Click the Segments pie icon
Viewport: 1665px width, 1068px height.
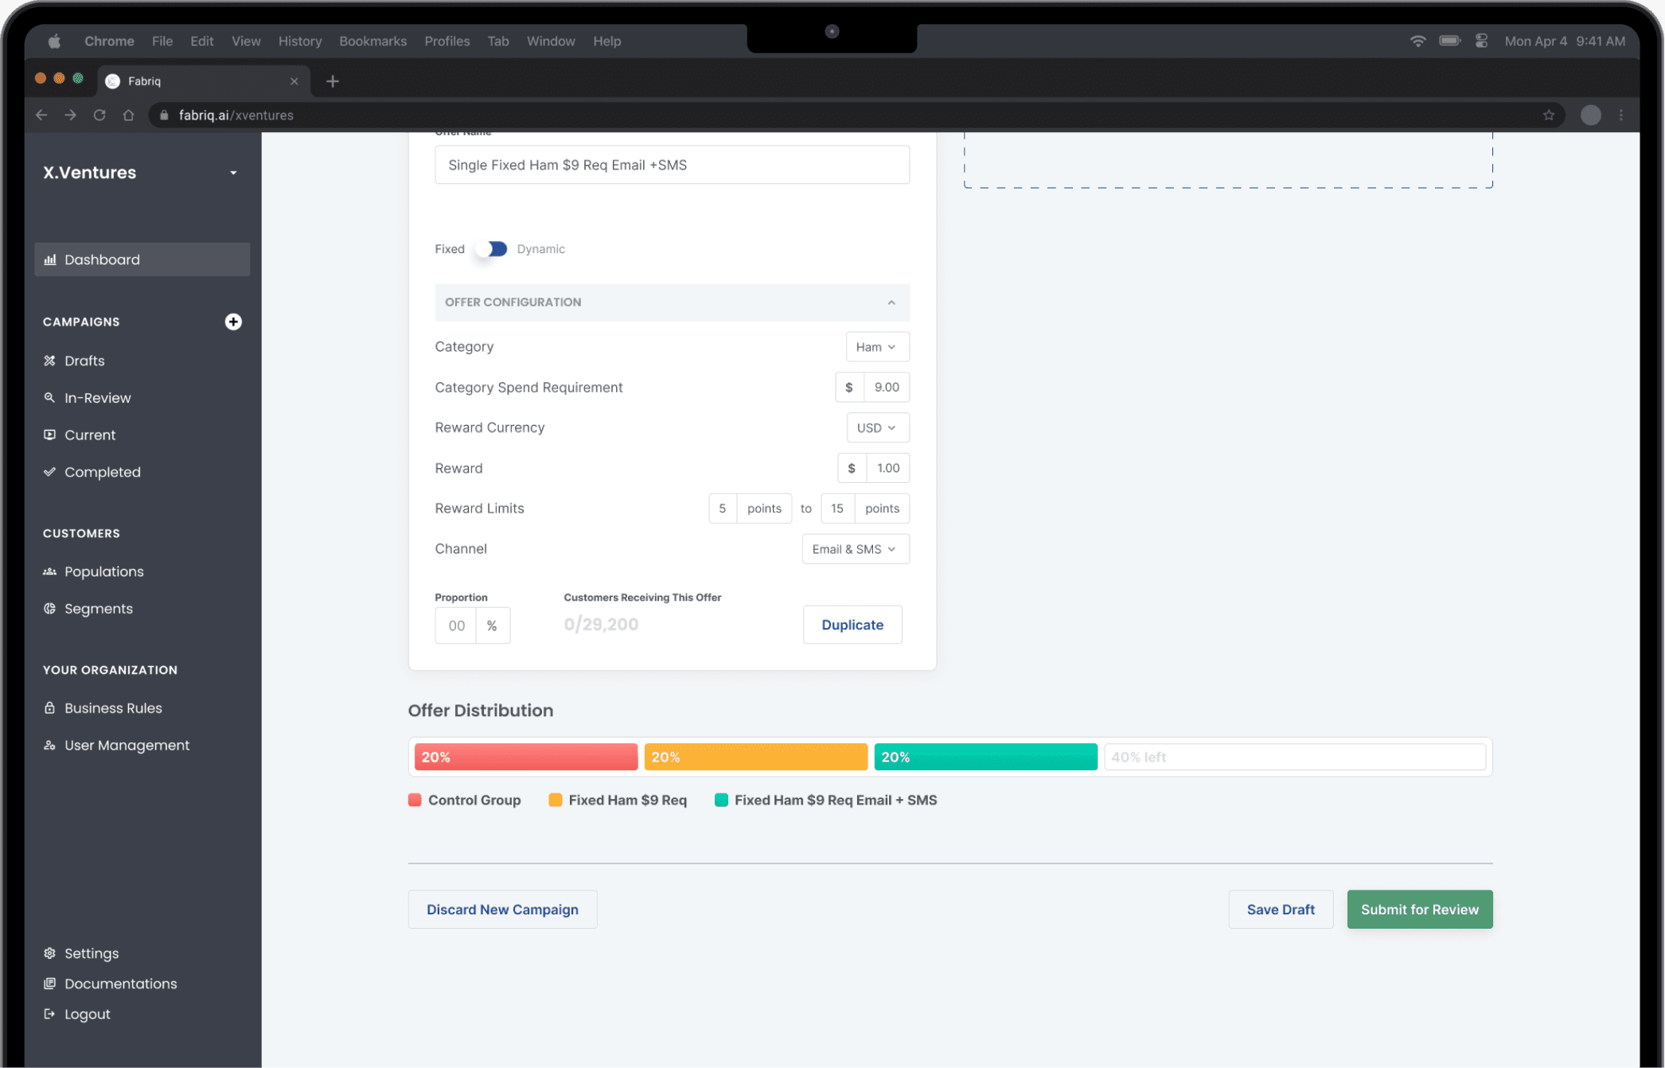[49, 609]
